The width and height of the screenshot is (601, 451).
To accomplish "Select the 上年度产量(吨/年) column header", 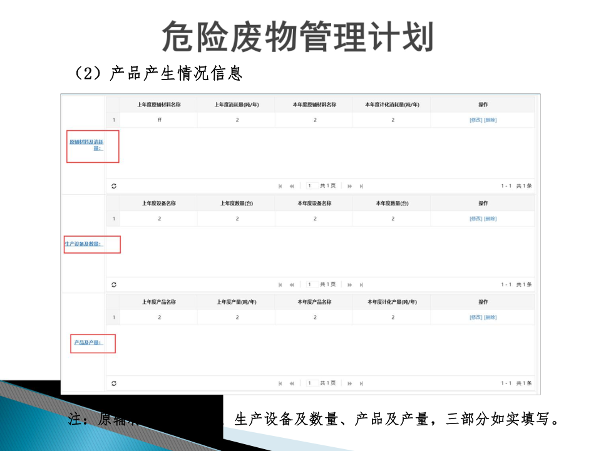I will point(237,302).
